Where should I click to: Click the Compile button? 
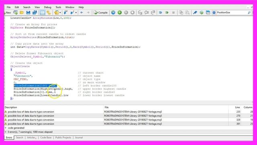[101, 12]
